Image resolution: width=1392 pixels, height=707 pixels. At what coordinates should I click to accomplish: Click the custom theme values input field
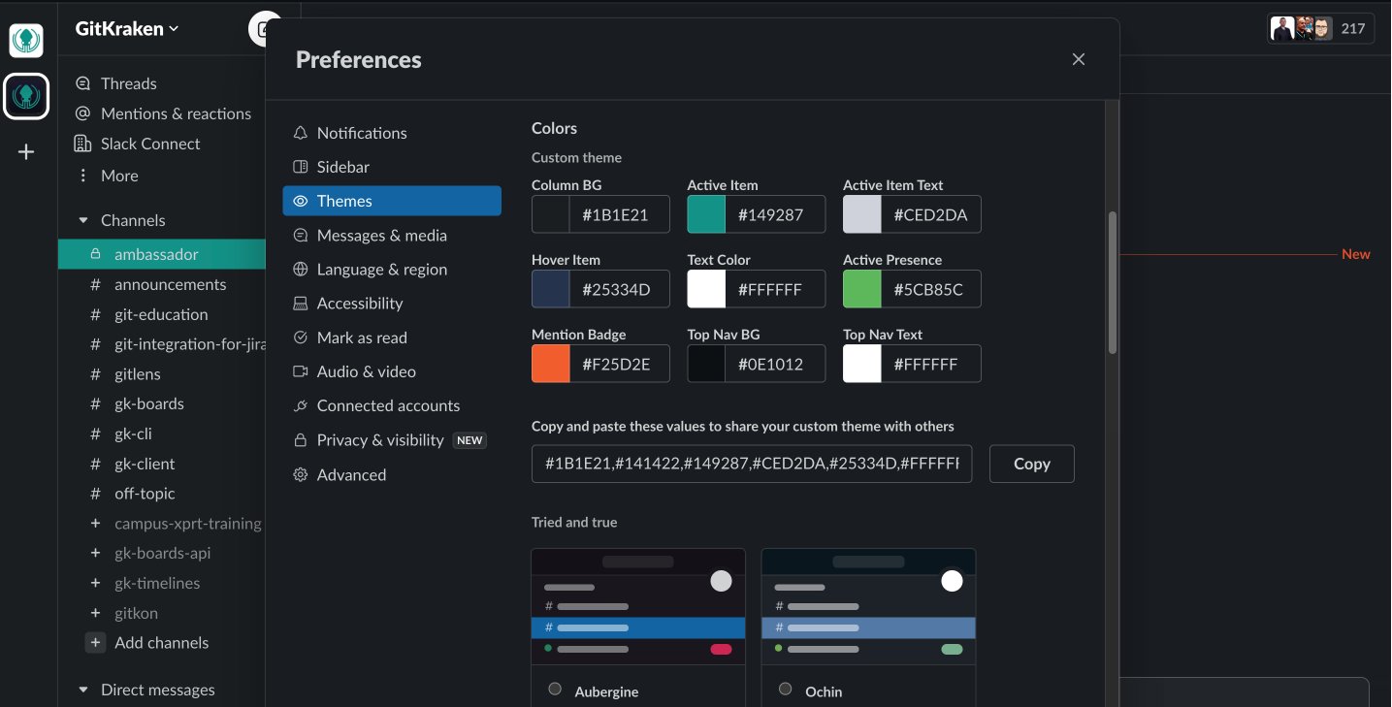[751, 464]
